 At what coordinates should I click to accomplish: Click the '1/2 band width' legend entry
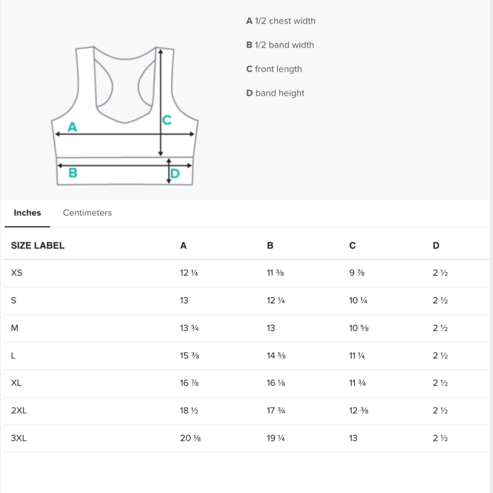point(280,45)
